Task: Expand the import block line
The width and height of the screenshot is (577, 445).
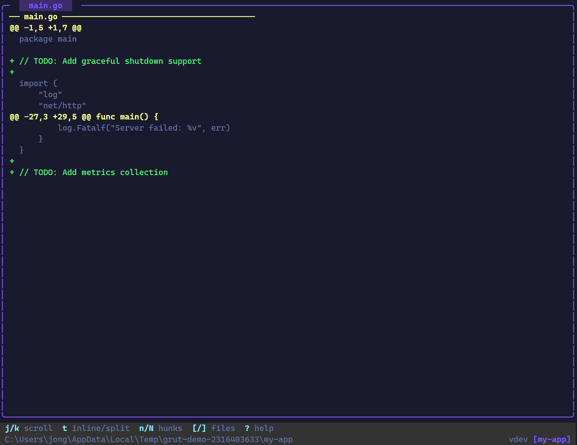Action: (38, 83)
